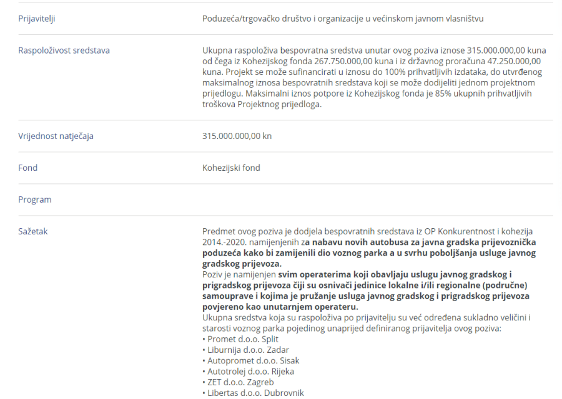
Task: Select the 'Vrijednost natječaja' label
Action: [56, 137]
